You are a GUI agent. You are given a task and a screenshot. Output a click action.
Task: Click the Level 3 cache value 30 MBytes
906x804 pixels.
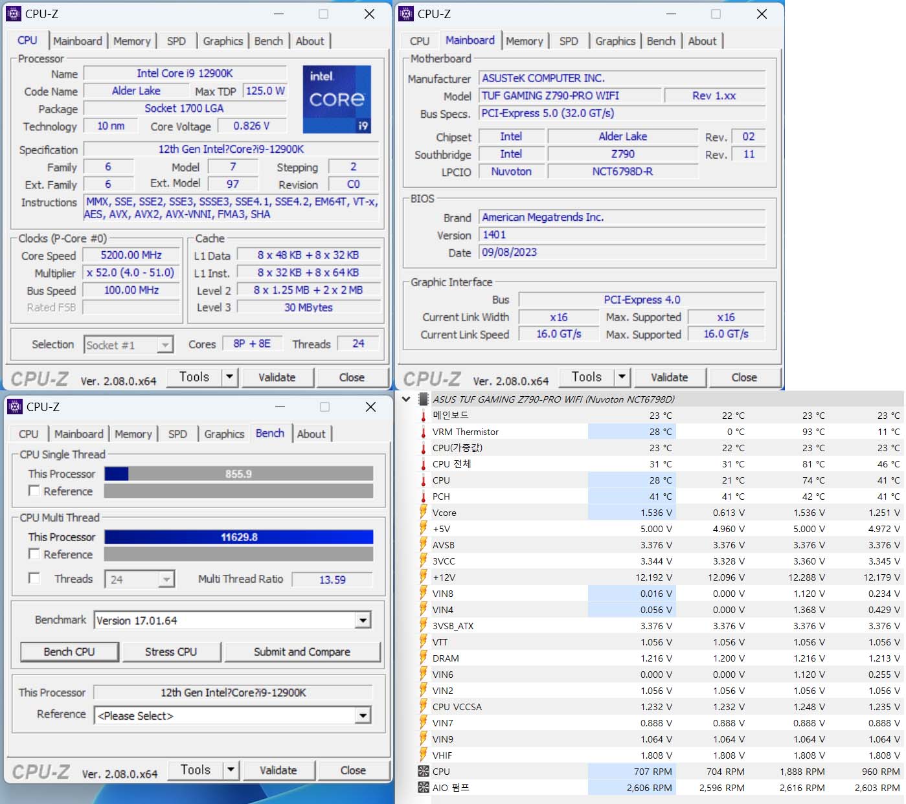pos(309,307)
